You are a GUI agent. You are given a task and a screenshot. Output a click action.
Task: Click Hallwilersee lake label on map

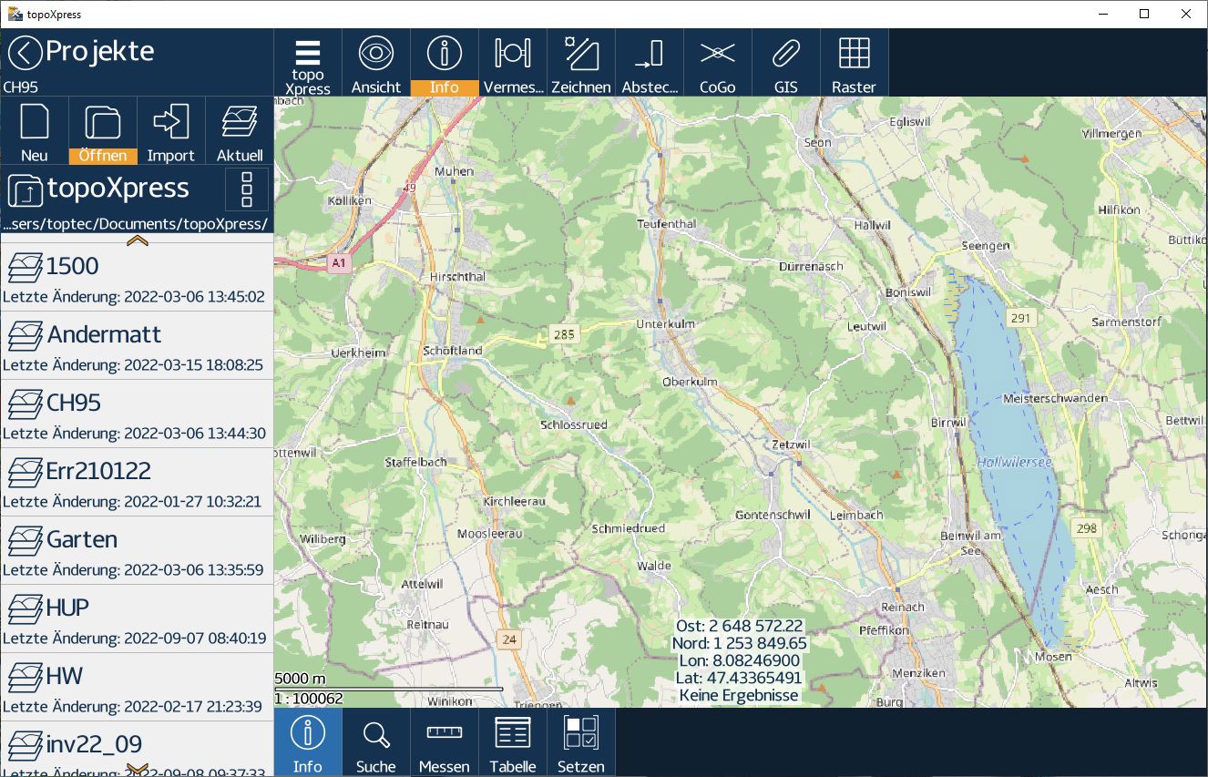1014,463
